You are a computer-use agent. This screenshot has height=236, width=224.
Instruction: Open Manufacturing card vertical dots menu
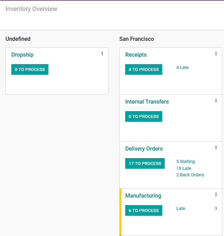tap(216, 194)
